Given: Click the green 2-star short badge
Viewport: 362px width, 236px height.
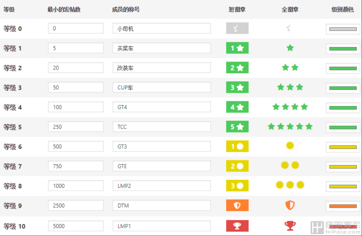Looking at the screenshot, I should (x=237, y=68).
